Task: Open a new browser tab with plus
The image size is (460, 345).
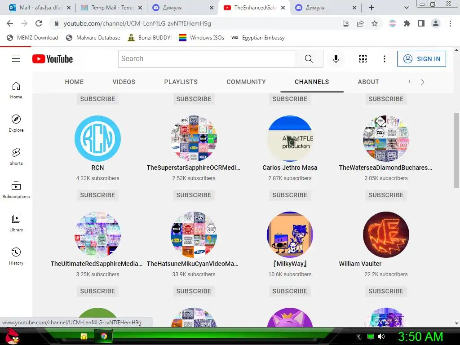Action: coord(372,8)
